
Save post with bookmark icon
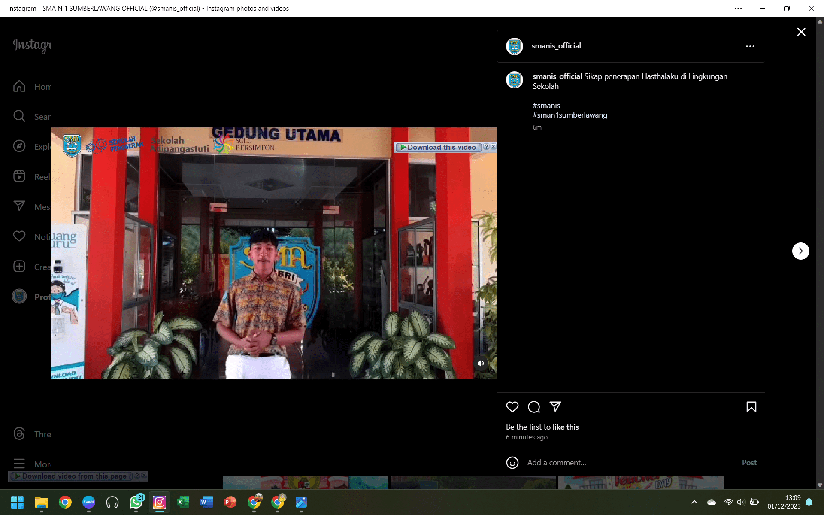[751, 407]
